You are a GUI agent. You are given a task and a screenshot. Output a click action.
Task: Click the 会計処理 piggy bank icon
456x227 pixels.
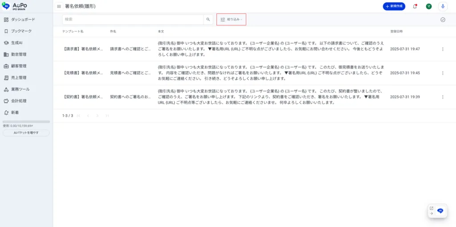6,101
